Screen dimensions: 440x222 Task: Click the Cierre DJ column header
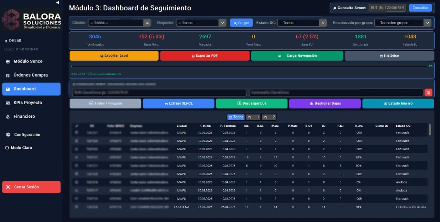(x=382, y=126)
